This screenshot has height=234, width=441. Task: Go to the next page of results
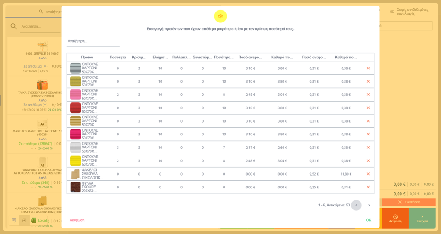[369, 205]
